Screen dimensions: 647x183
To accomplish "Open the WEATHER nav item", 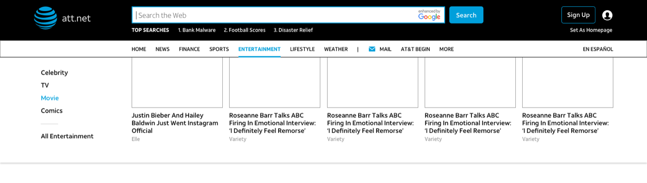I will pos(336,49).
